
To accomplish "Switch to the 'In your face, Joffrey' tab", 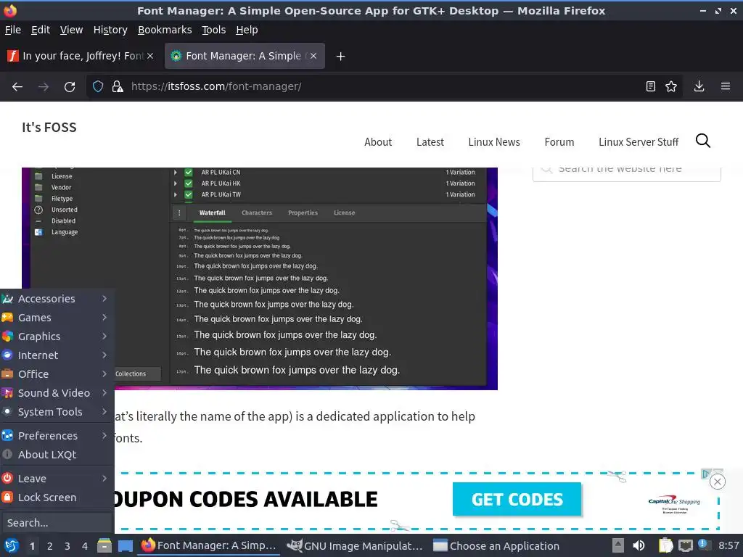I will [83, 56].
